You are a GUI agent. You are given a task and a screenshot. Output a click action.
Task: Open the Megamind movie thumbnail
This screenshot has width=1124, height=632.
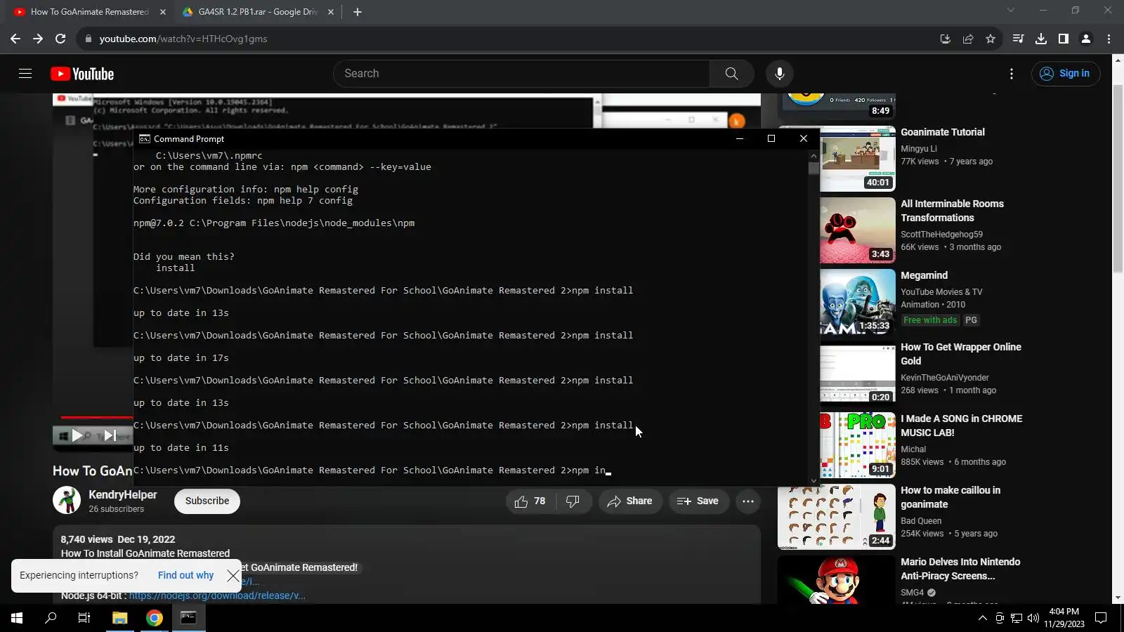(x=857, y=302)
